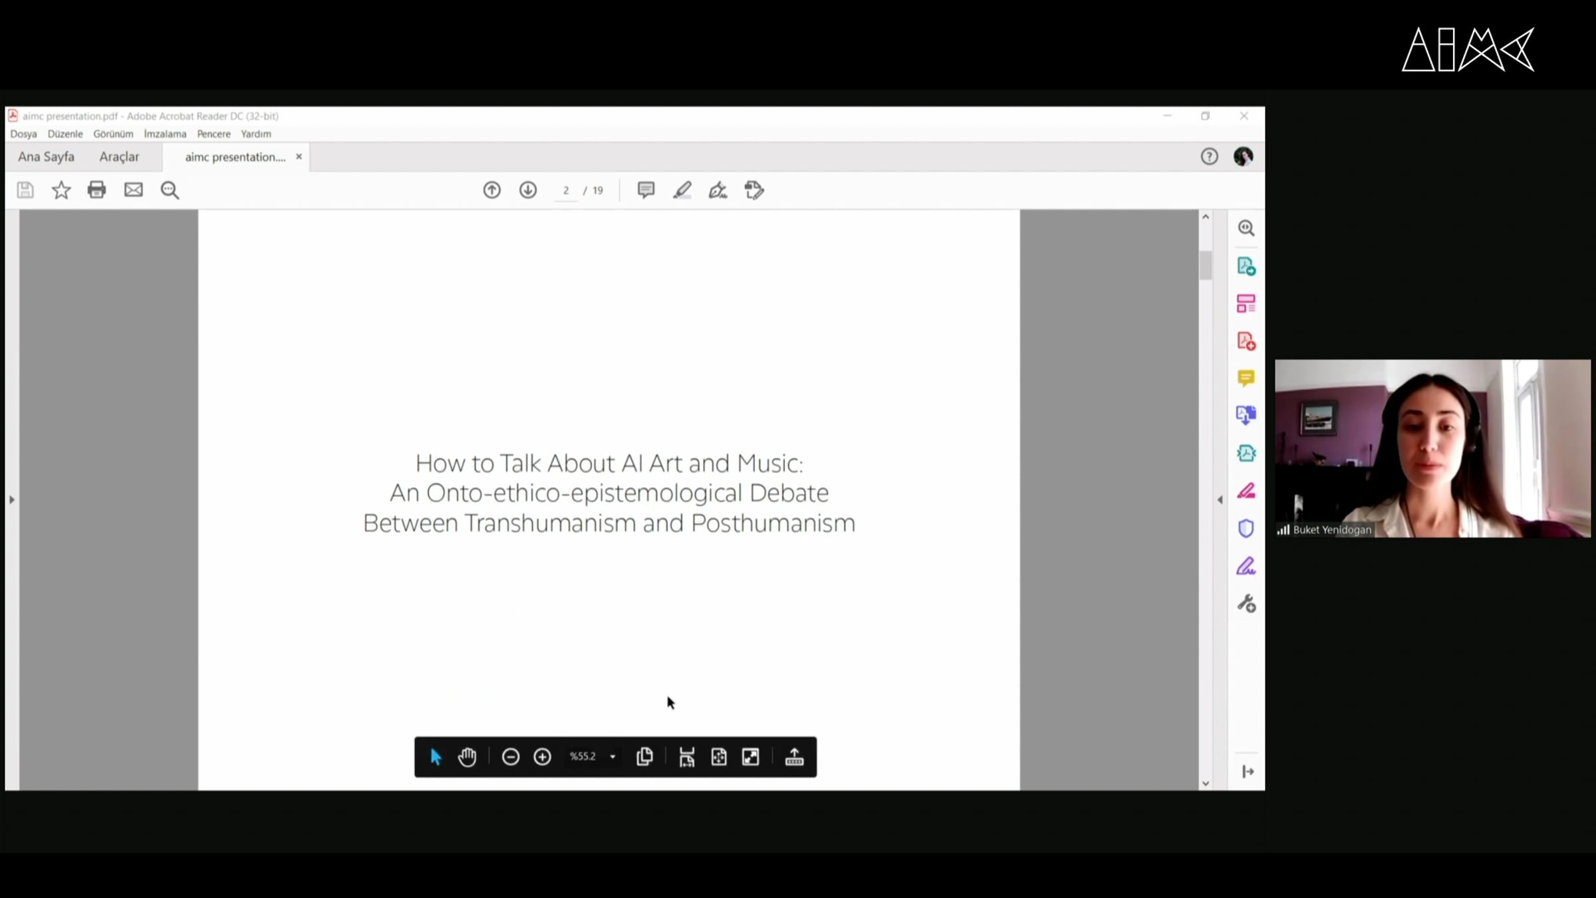Open the zoom percentage dropdown
The width and height of the screenshot is (1596, 898).
pyautogui.click(x=612, y=757)
